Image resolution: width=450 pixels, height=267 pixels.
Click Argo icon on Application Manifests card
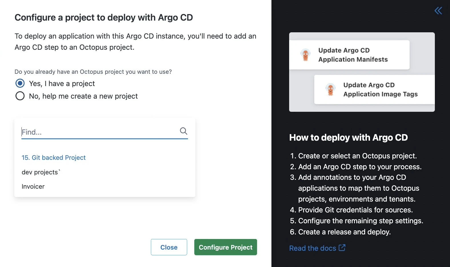pyautogui.click(x=305, y=55)
